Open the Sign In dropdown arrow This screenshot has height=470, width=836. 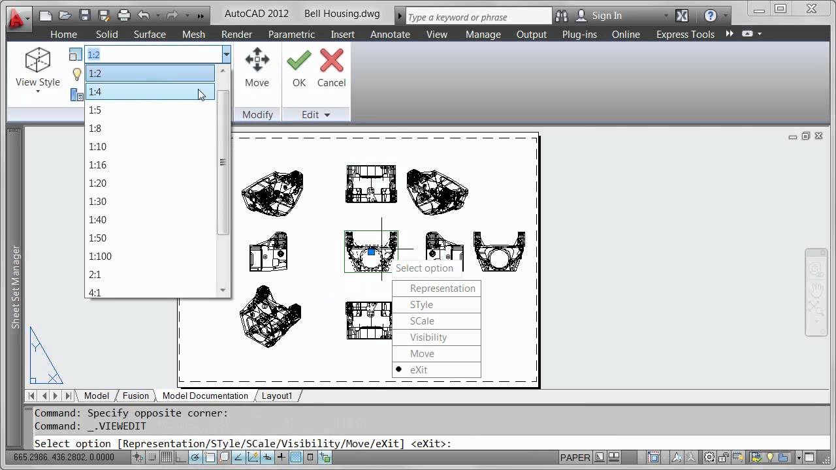[x=666, y=16]
